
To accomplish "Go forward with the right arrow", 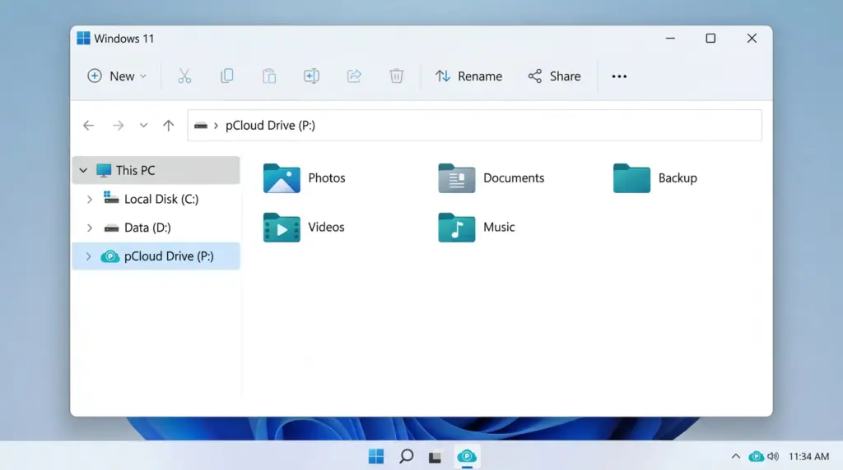I will pyautogui.click(x=118, y=126).
